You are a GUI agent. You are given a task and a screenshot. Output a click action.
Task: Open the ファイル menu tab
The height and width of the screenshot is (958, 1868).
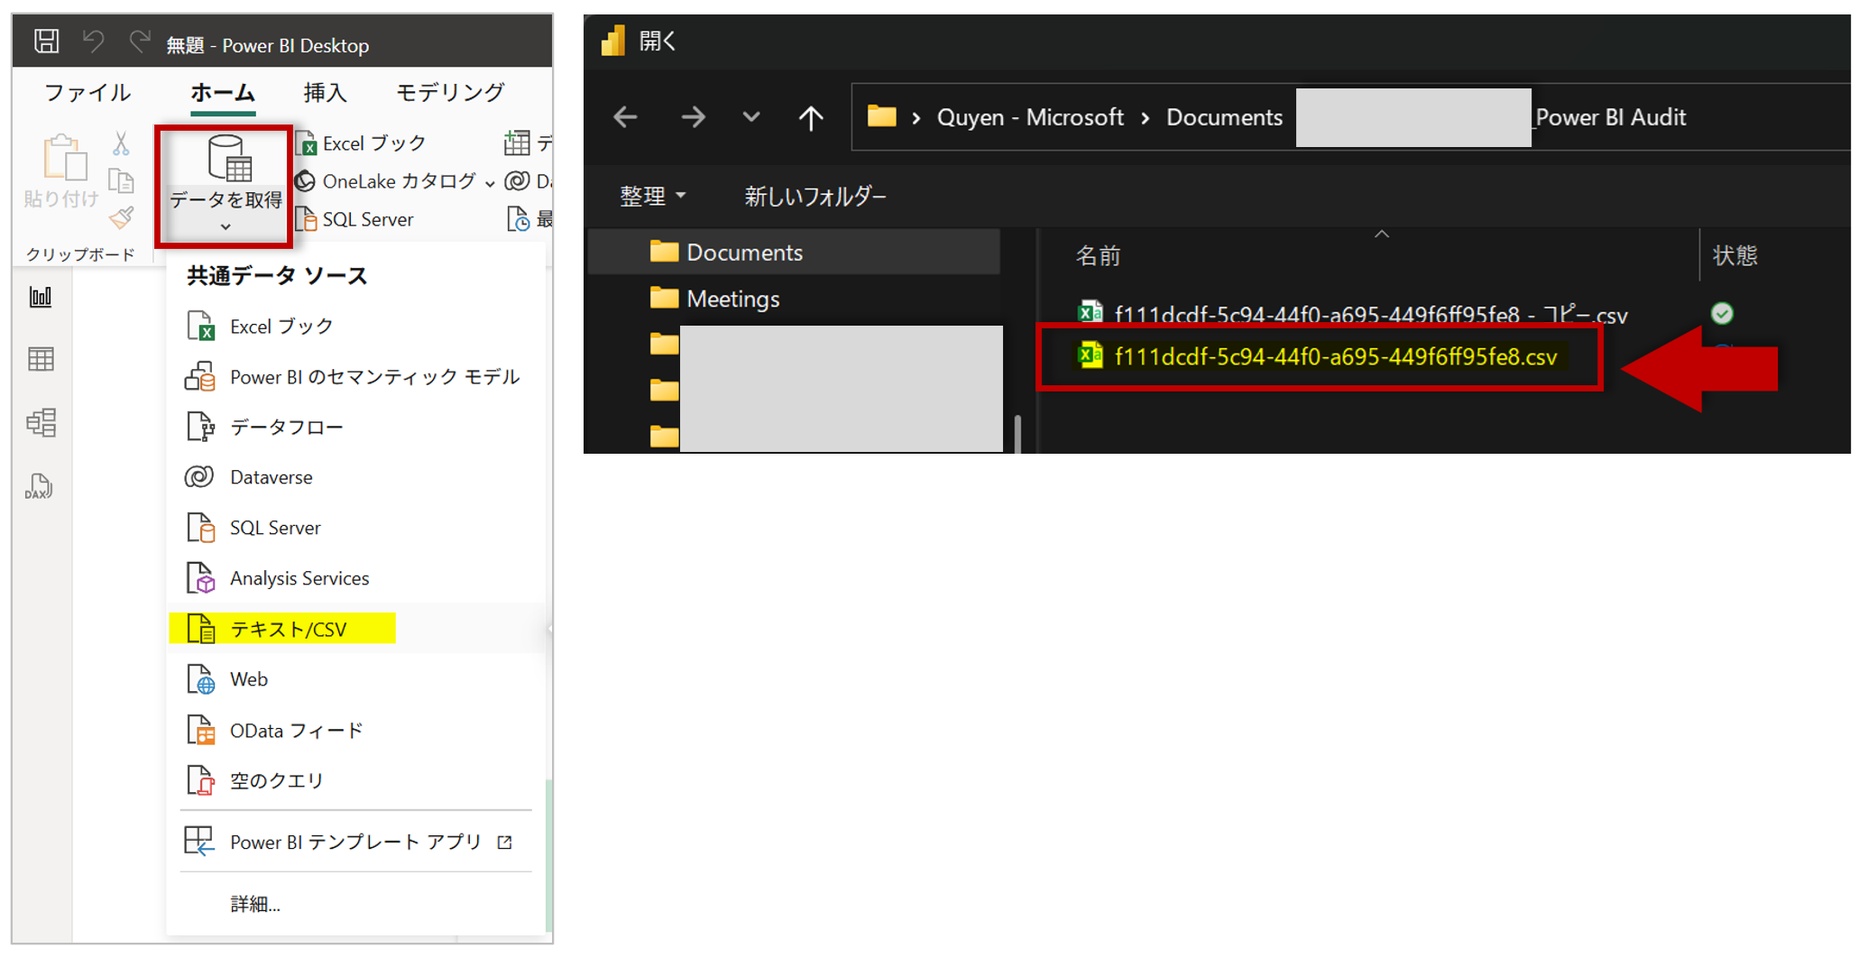tap(87, 93)
